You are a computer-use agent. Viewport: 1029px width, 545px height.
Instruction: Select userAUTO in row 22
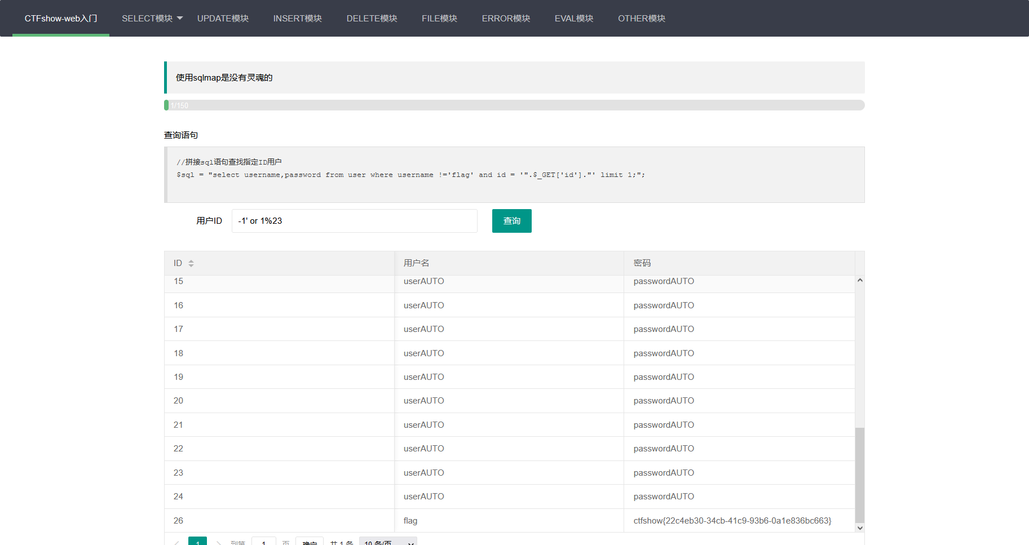[x=509, y=449]
